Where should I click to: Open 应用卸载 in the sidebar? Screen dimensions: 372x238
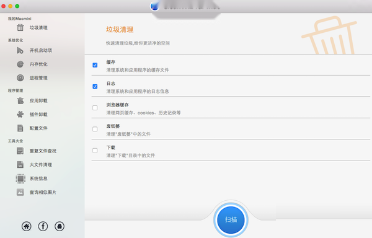click(38, 101)
